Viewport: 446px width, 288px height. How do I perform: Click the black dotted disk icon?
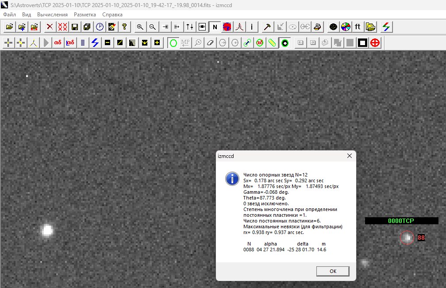[333, 27]
